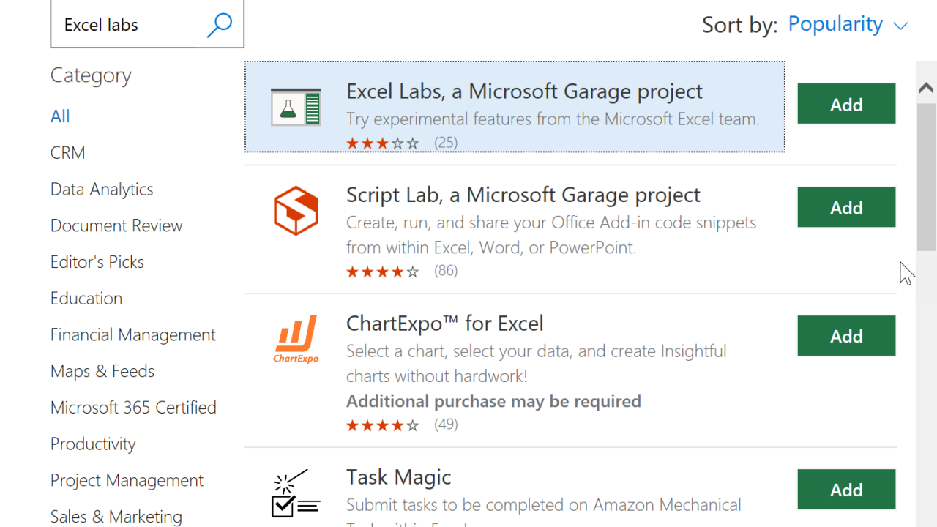Click the Script Lab orange hexagon icon
Viewport: 937px width, 527px height.
point(296,211)
